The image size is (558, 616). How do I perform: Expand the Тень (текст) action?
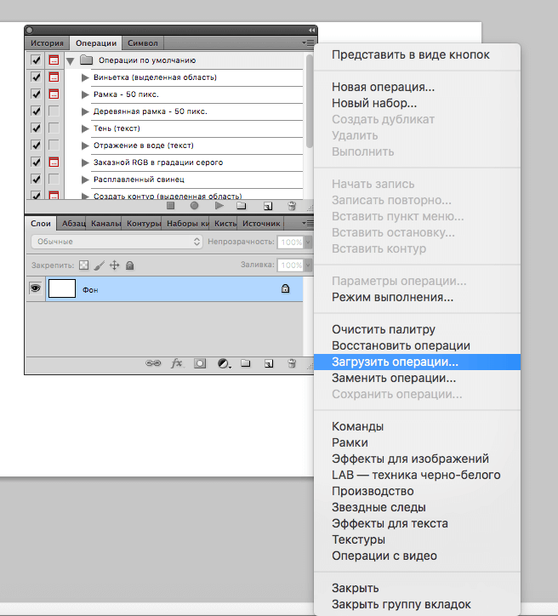coord(85,128)
